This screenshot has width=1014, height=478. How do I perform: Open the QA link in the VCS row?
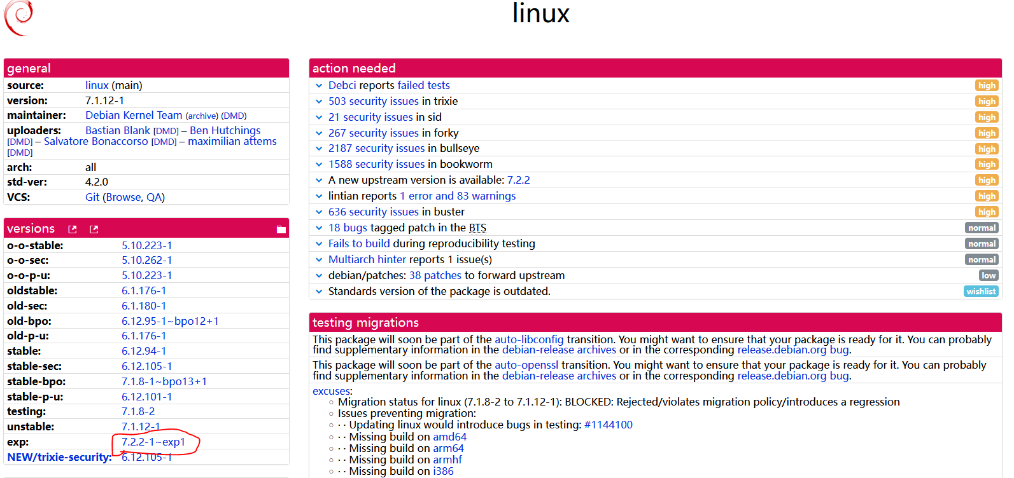(154, 197)
